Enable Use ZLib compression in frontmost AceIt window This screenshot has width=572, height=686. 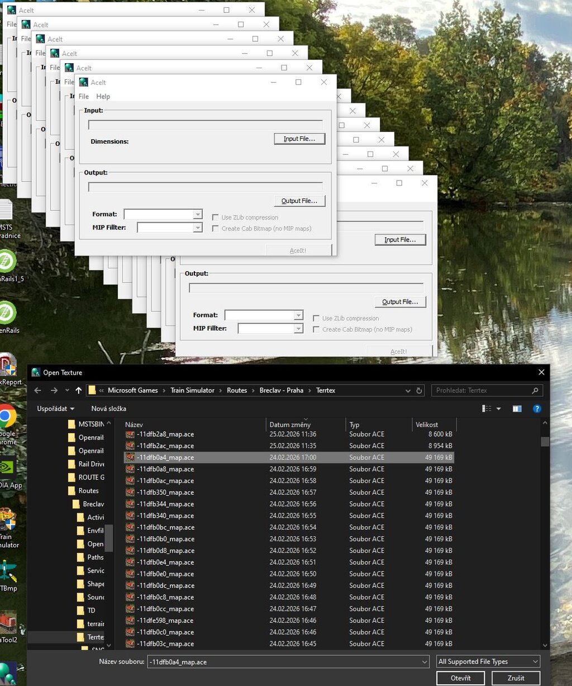point(216,217)
